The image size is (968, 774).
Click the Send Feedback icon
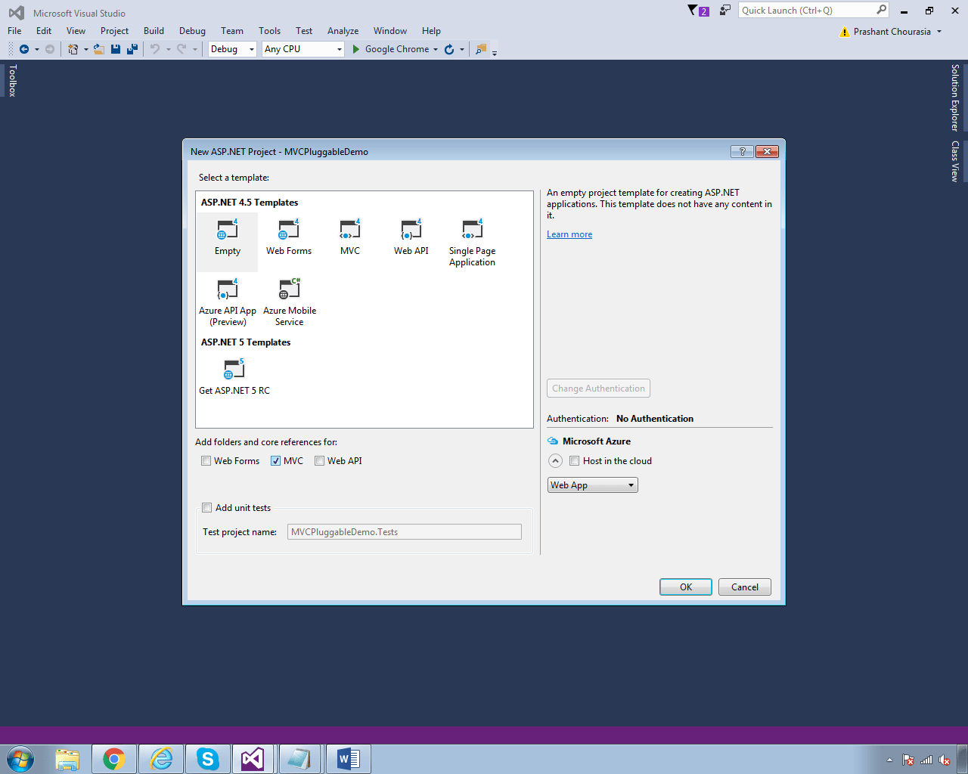click(x=724, y=10)
